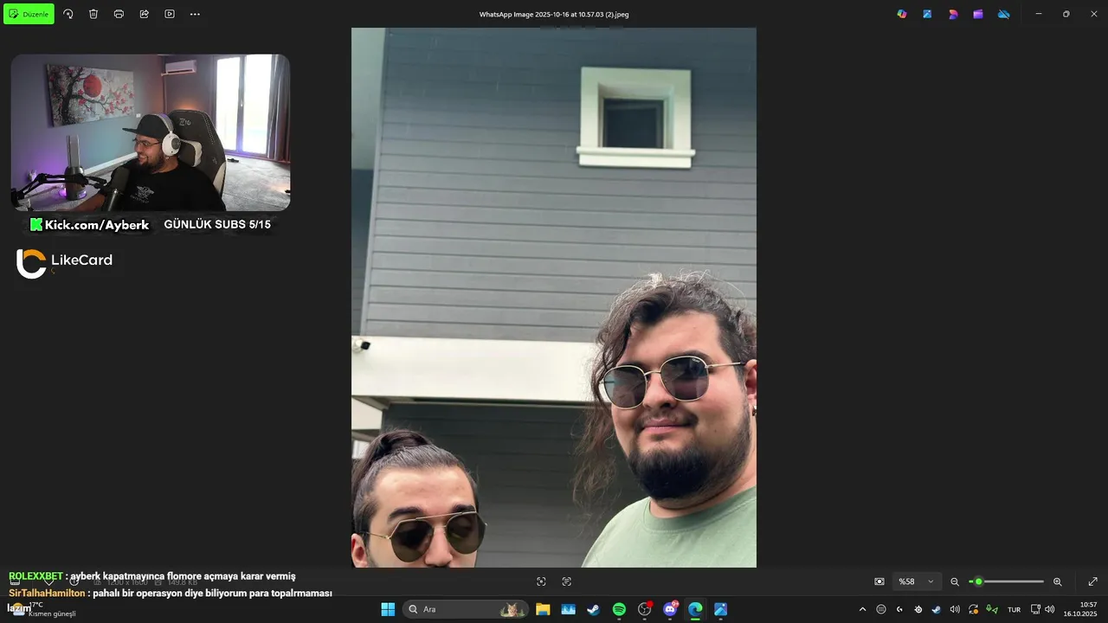Click the webcam overlay thumbnail
This screenshot has width=1108, height=623.
[x=151, y=132]
